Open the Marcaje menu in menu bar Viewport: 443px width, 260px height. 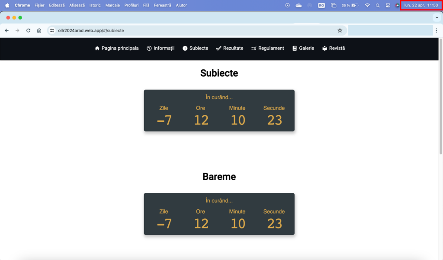[x=112, y=5]
